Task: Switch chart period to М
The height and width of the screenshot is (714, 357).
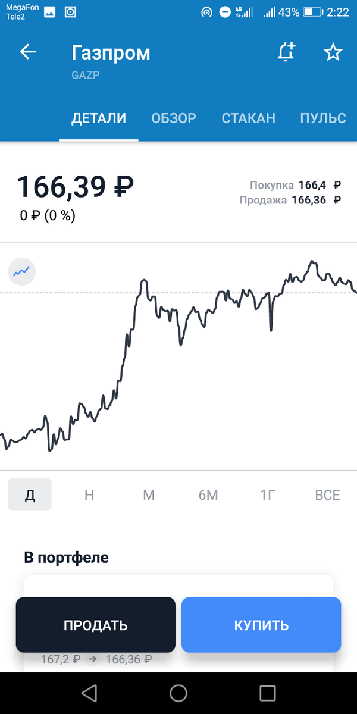Action: point(149,494)
